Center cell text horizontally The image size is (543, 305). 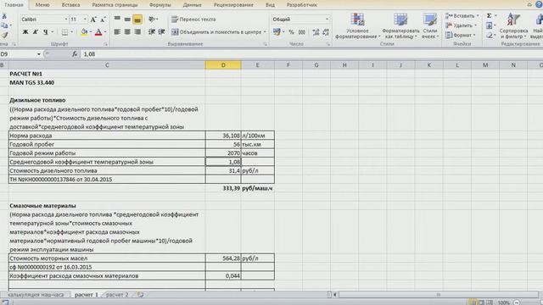[x=127, y=32]
